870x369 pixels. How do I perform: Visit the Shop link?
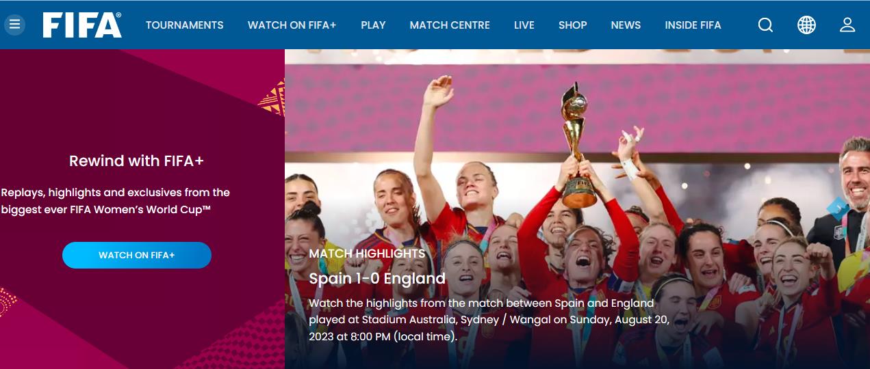pyautogui.click(x=572, y=25)
